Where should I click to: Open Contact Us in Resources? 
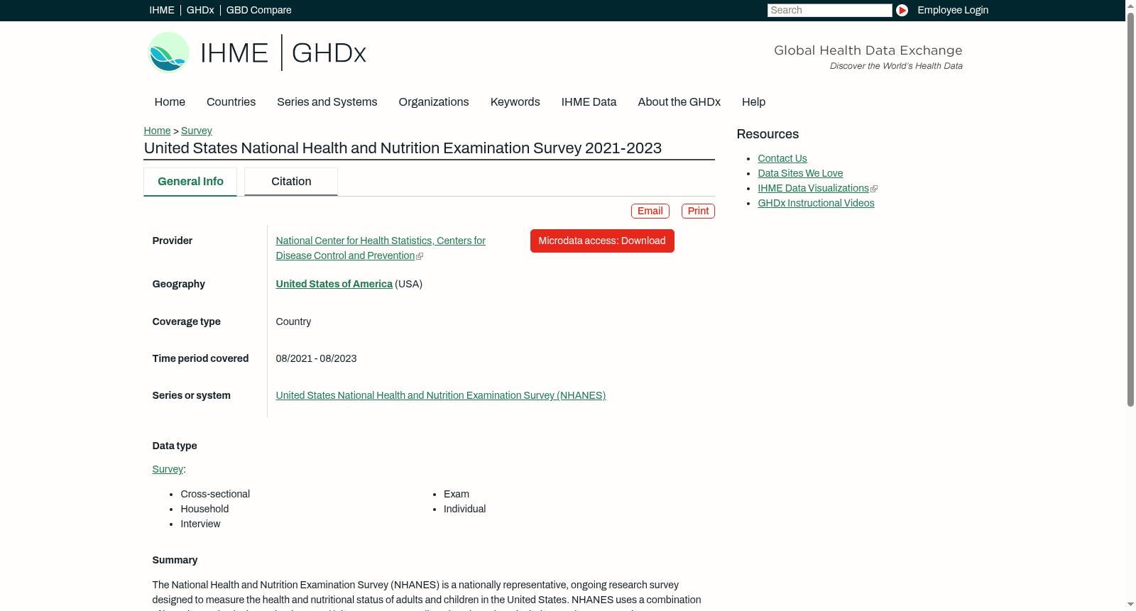782,158
